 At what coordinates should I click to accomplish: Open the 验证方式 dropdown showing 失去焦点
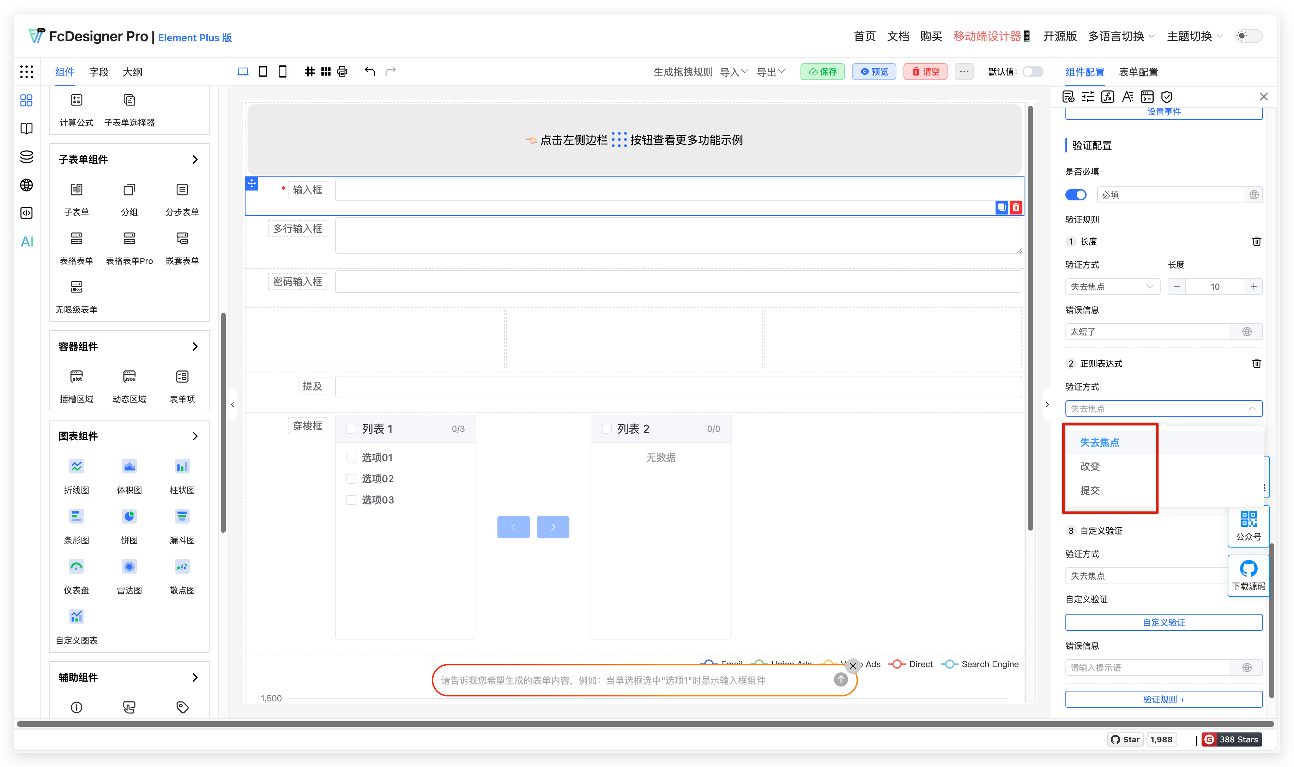point(1163,408)
